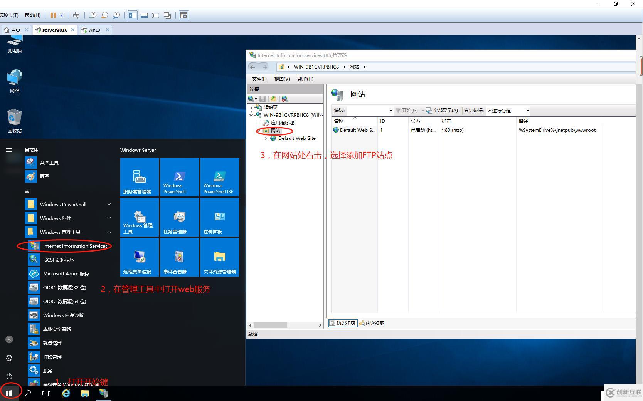
Task: Open 磁盘清理 tool
Action: 69,343
